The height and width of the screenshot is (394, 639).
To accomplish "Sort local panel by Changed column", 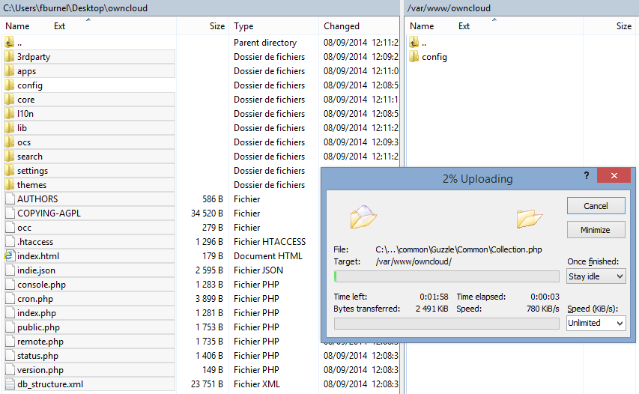I will [x=342, y=26].
